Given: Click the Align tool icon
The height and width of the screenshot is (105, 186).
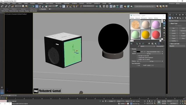Looking at the screenshot, I should 100,6.
